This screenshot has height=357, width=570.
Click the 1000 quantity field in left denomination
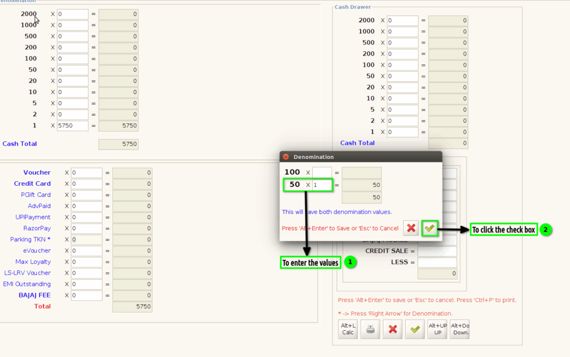pos(72,26)
